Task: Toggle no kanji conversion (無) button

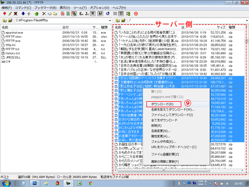Action: point(93,13)
